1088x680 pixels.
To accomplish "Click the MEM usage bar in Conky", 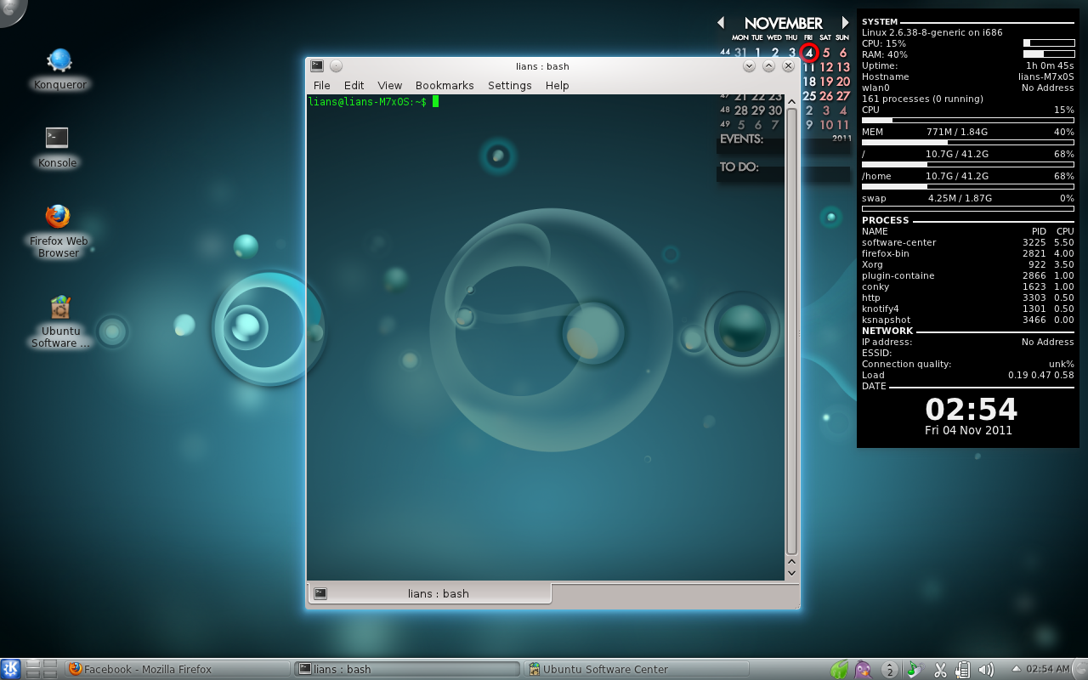I will [968, 142].
